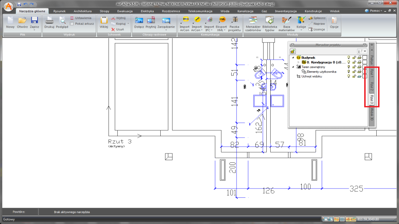Click the quick-access Save icon in title bar
This screenshot has width=399, height=224.
(x=19, y=4)
